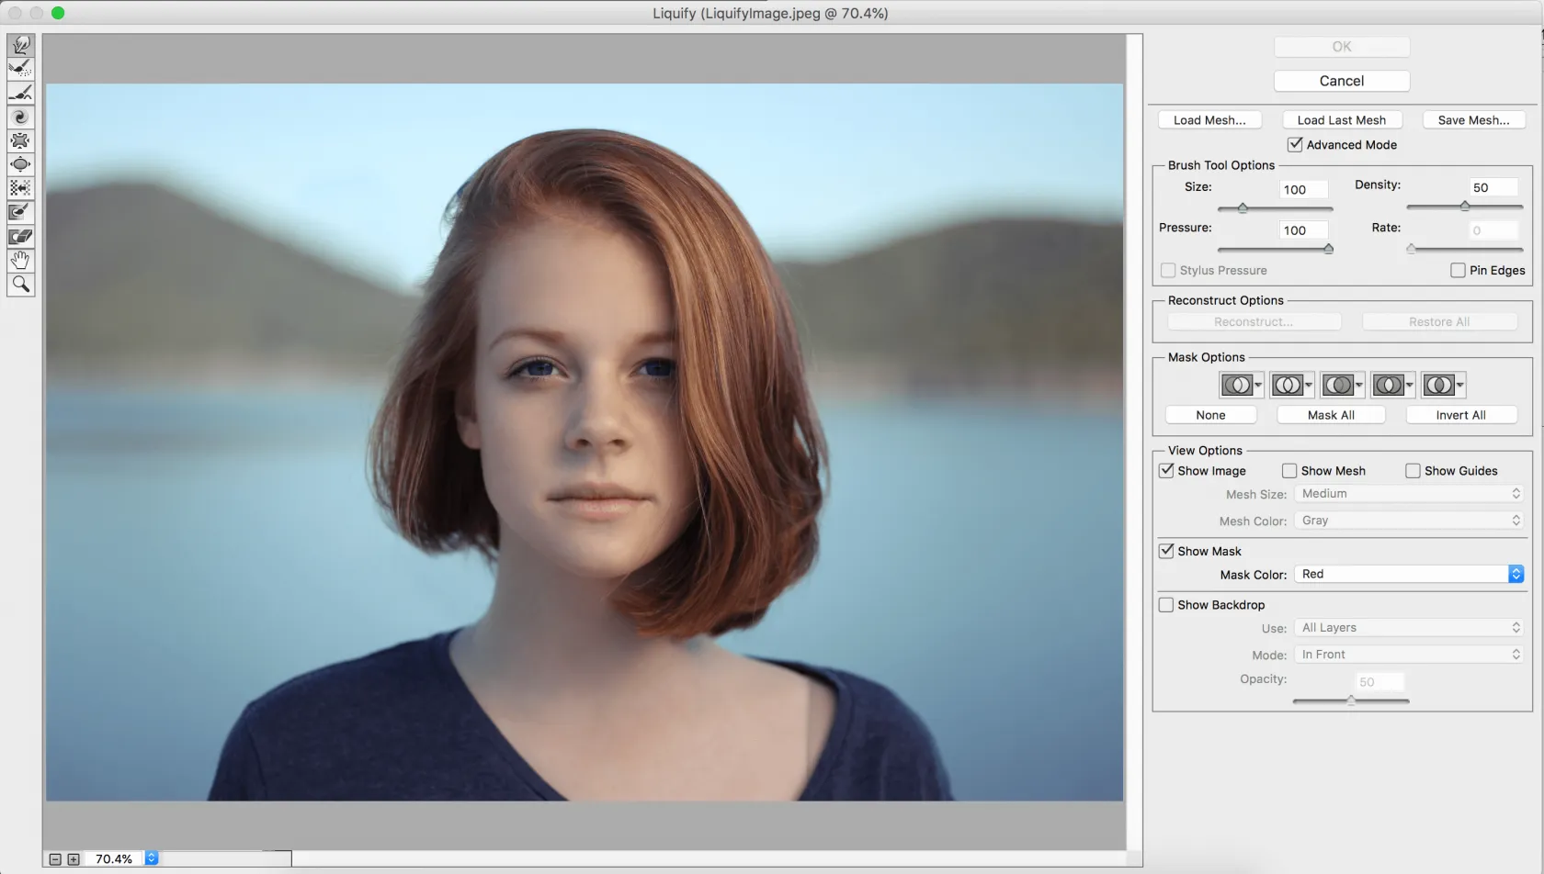
Task: Select the Thaw Mask tool
Action: [20, 236]
